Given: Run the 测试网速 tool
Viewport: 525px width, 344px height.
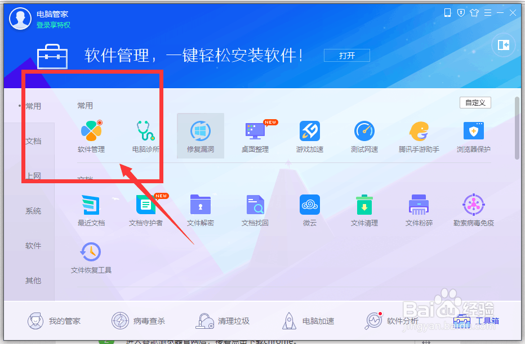Looking at the screenshot, I should [x=364, y=136].
